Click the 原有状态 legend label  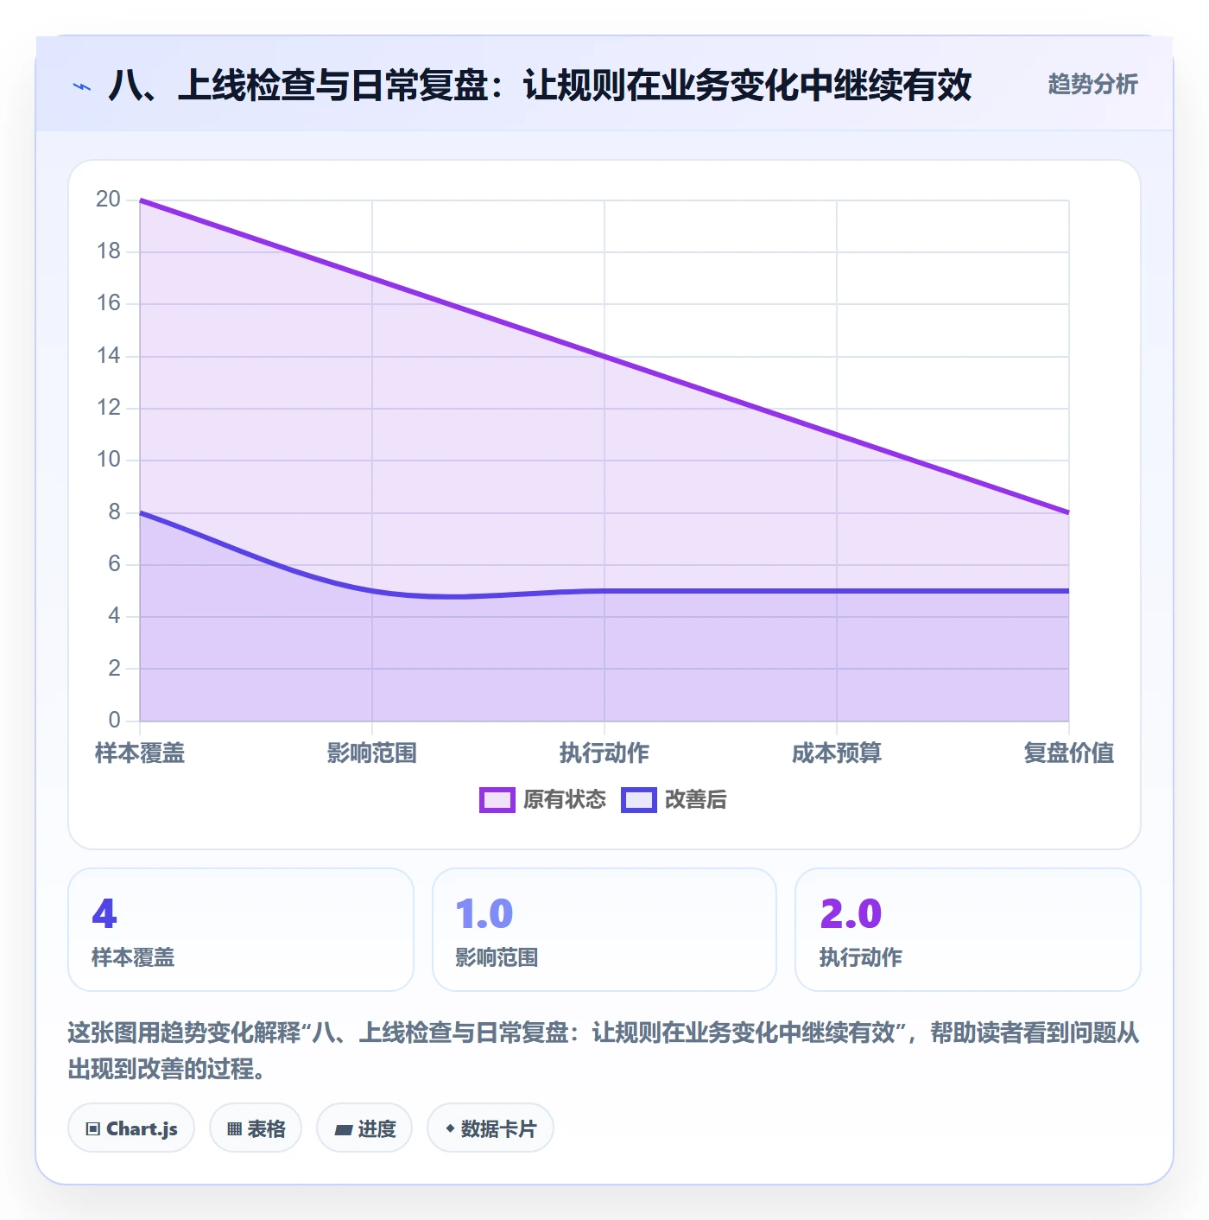coord(565,800)
